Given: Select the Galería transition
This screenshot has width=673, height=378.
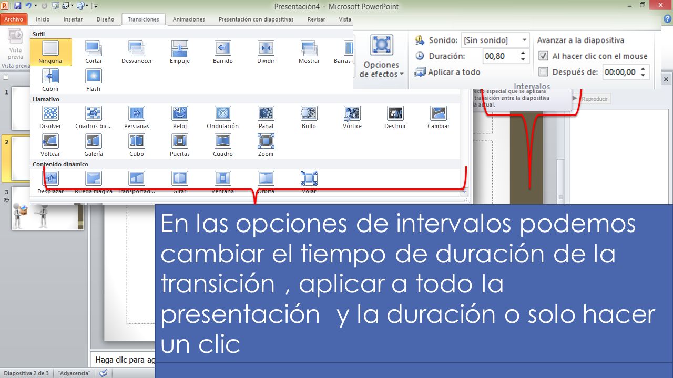Looking at the screenshot, I should coord(94,145).
